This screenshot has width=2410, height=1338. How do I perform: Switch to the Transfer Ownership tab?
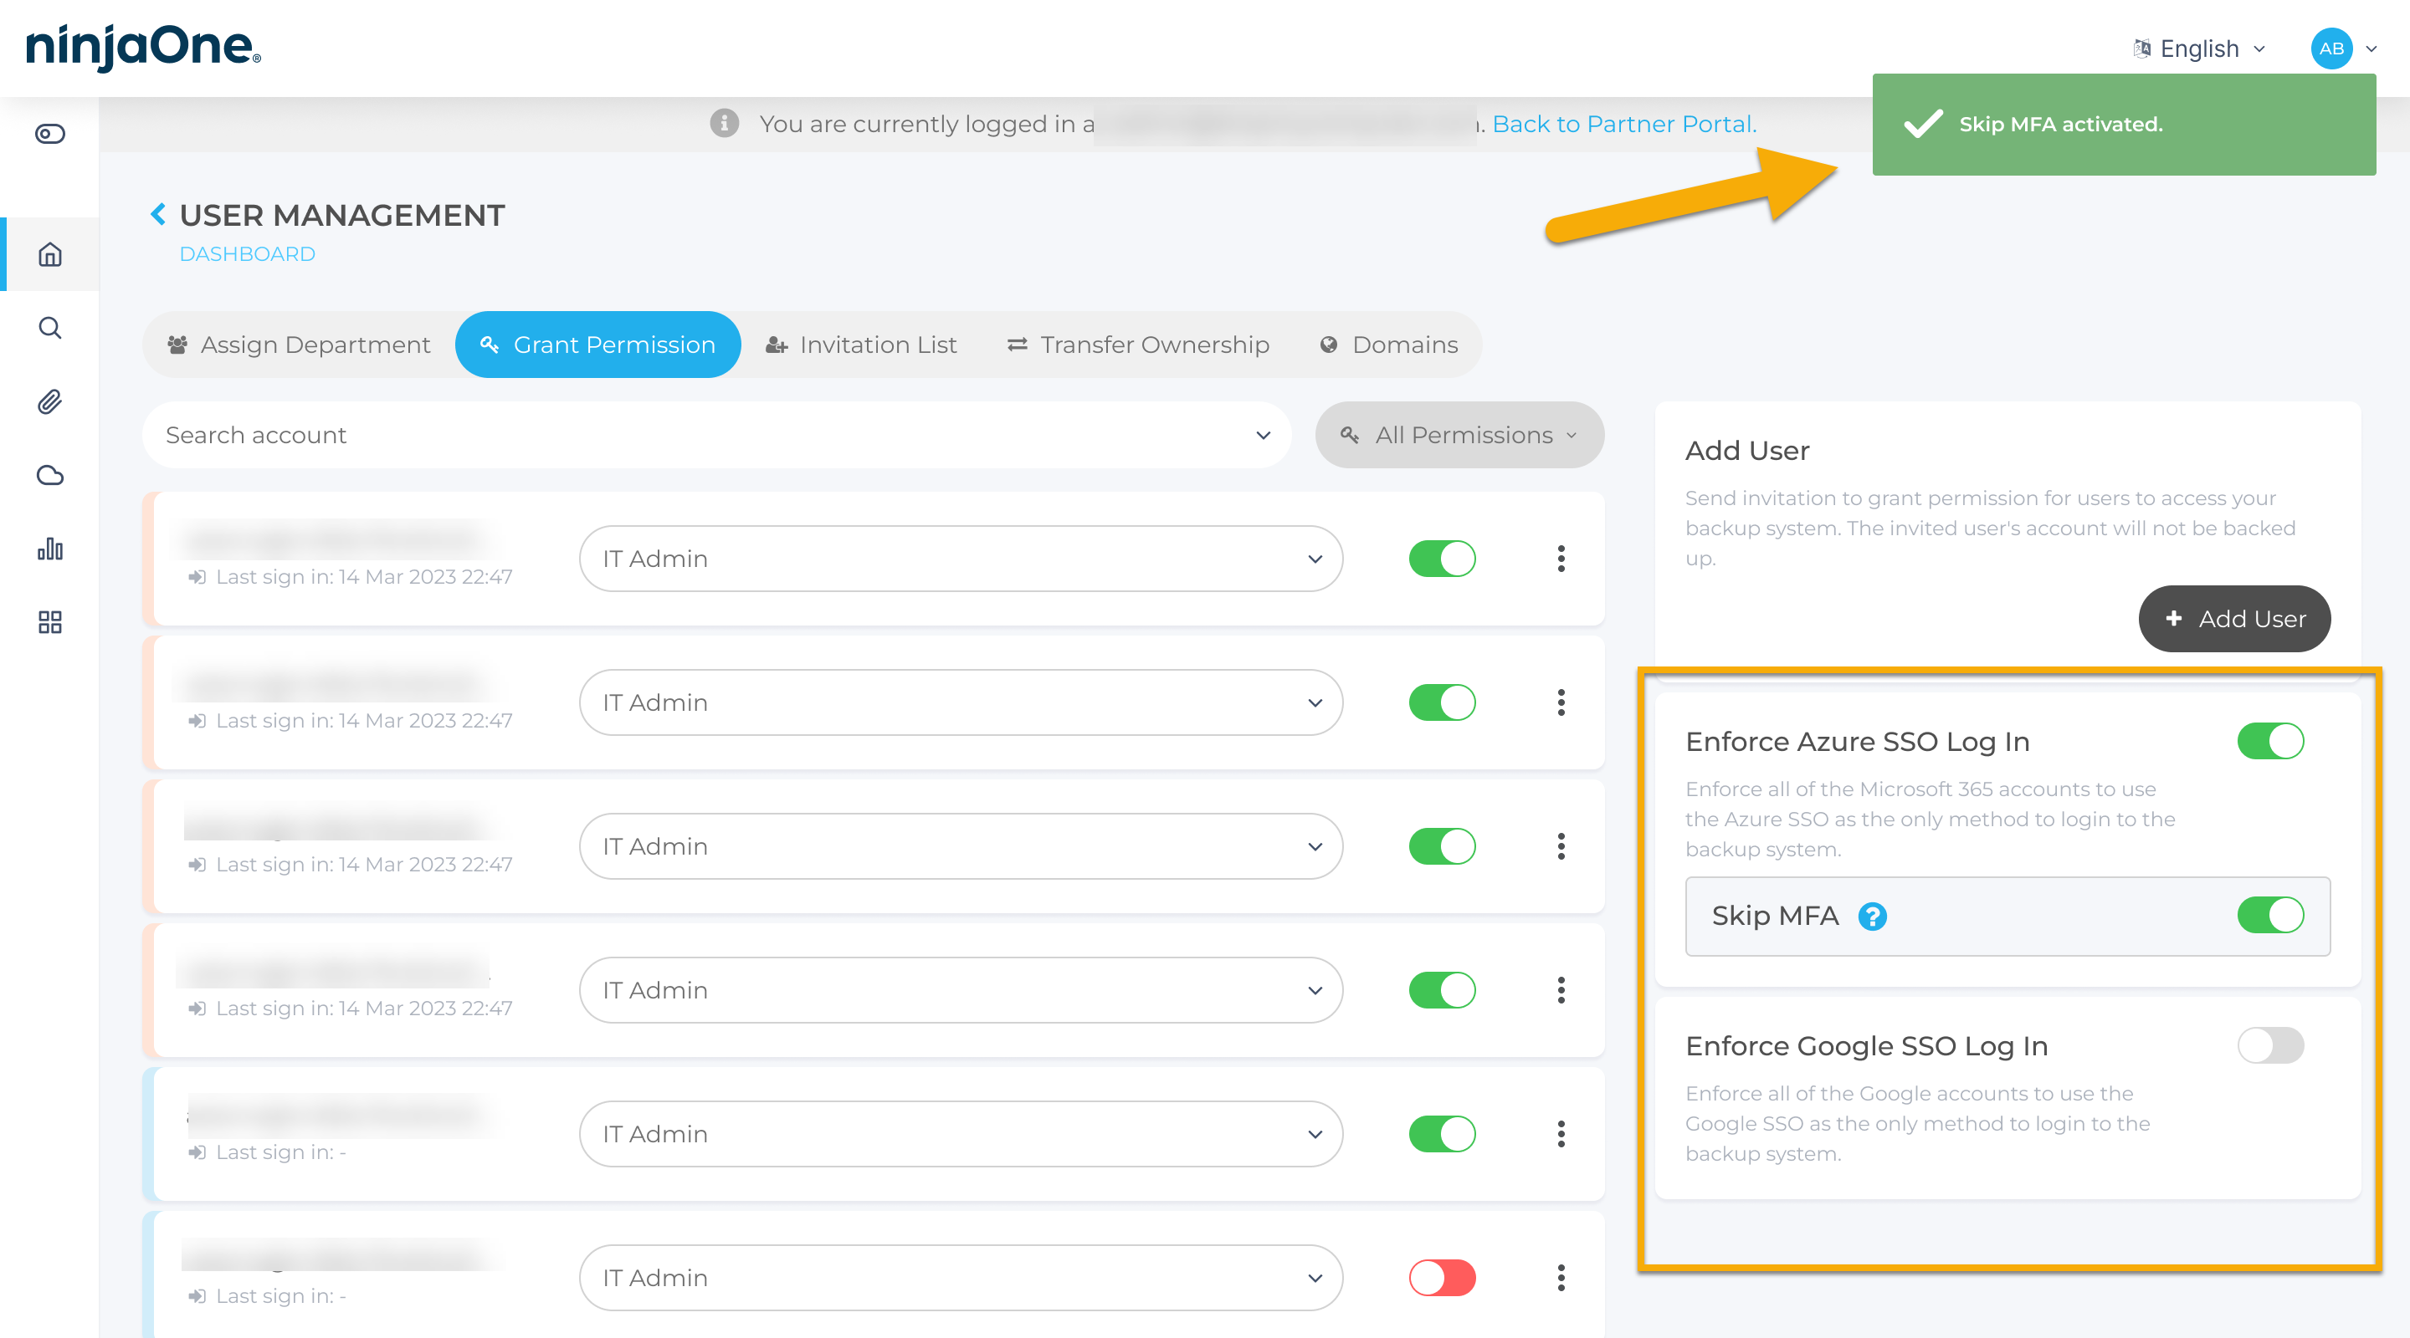[x=1138, y=345]
